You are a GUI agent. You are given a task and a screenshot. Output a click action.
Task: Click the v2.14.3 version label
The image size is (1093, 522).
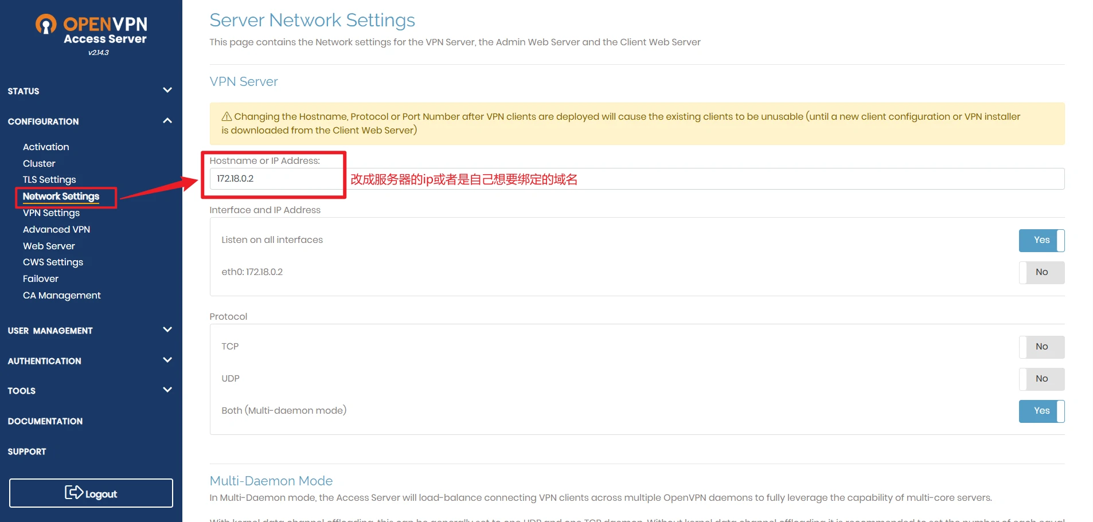click(99, 53)
